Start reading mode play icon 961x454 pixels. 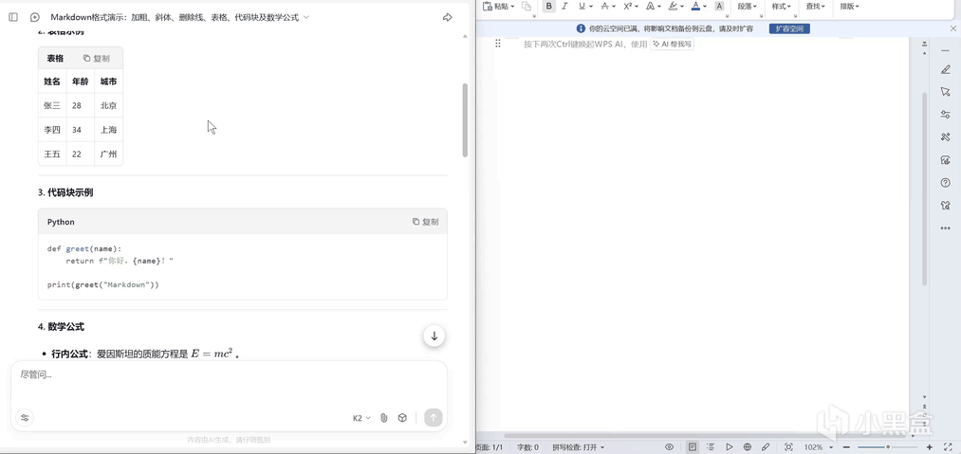pos(730,447)
